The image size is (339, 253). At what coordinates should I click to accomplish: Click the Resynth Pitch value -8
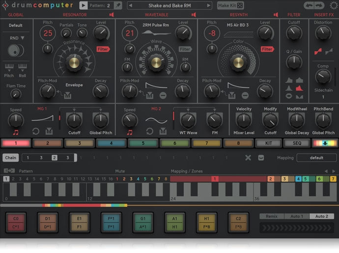point(212,33)
